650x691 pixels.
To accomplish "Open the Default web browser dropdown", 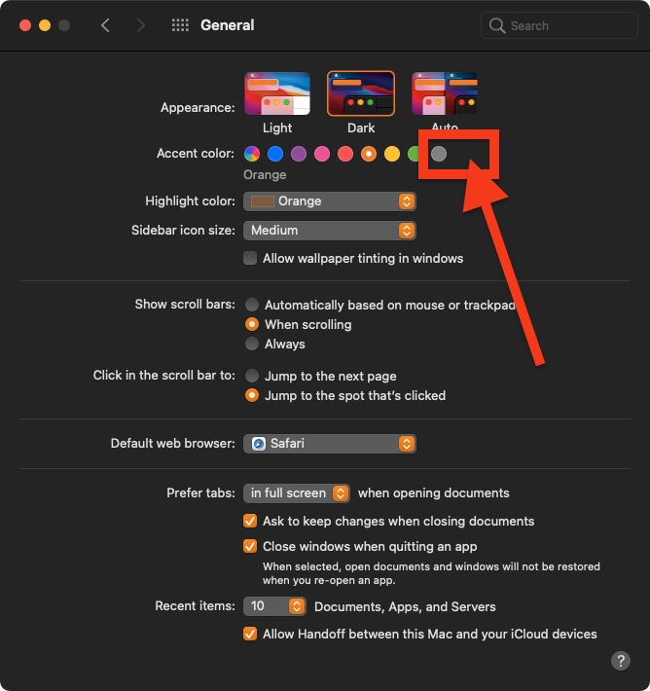I will pyautogui.click(x=330, y=444).
